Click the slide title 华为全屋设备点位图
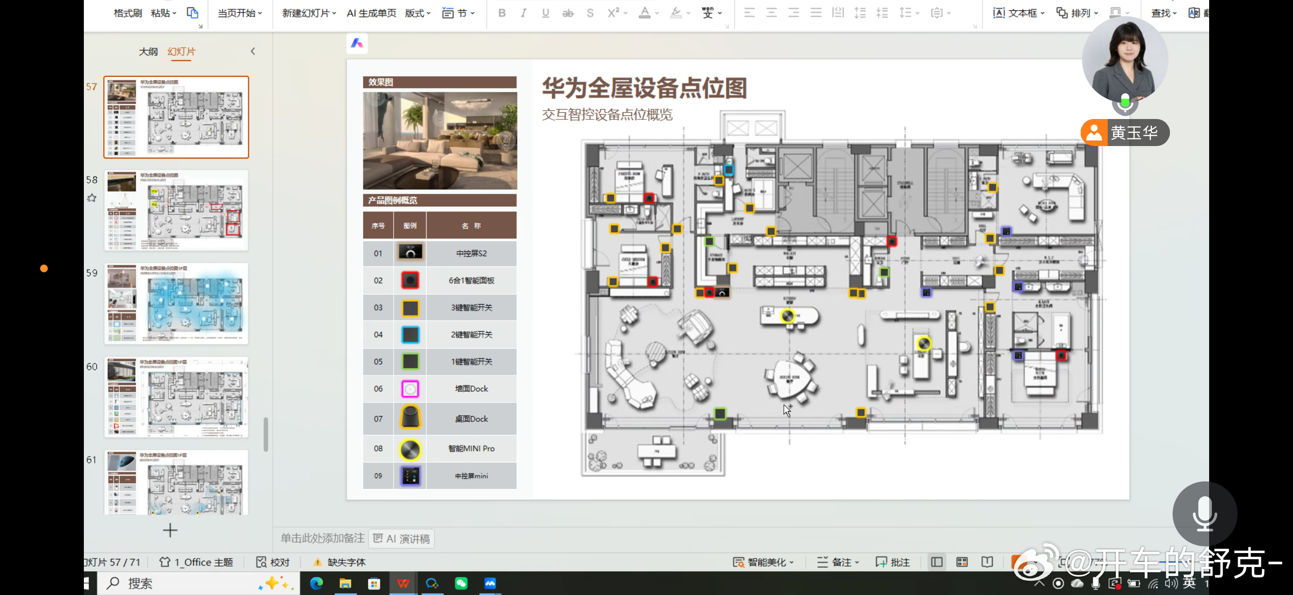The height and width of the screenshot is (595, 1293). click(644, 88)
